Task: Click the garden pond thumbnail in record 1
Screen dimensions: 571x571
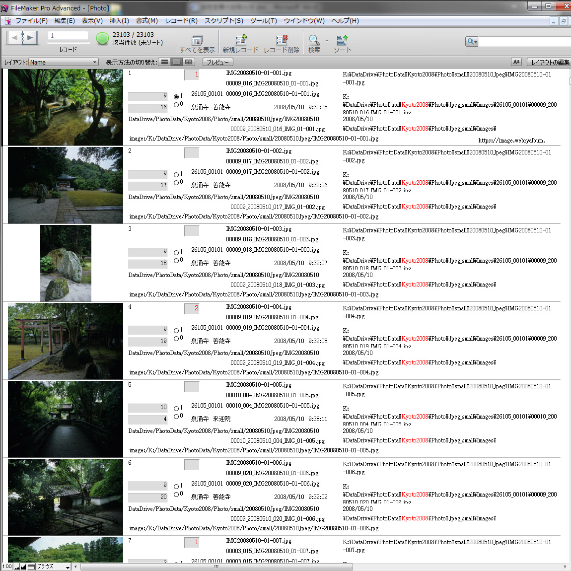Action: 66,107
